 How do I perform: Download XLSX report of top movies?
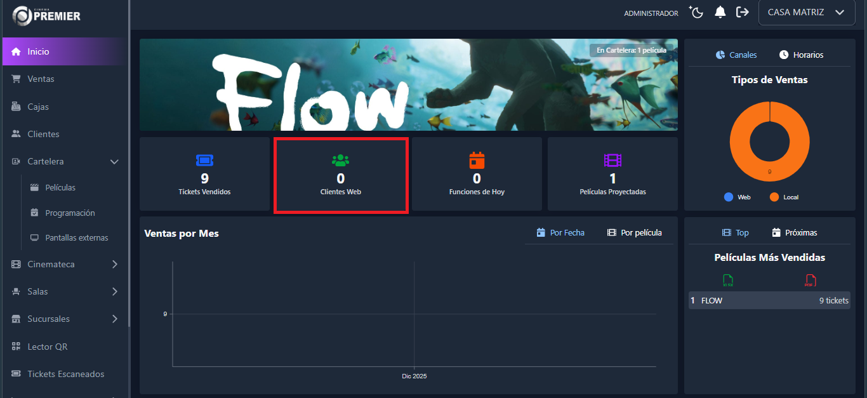[x=727, y=281]
